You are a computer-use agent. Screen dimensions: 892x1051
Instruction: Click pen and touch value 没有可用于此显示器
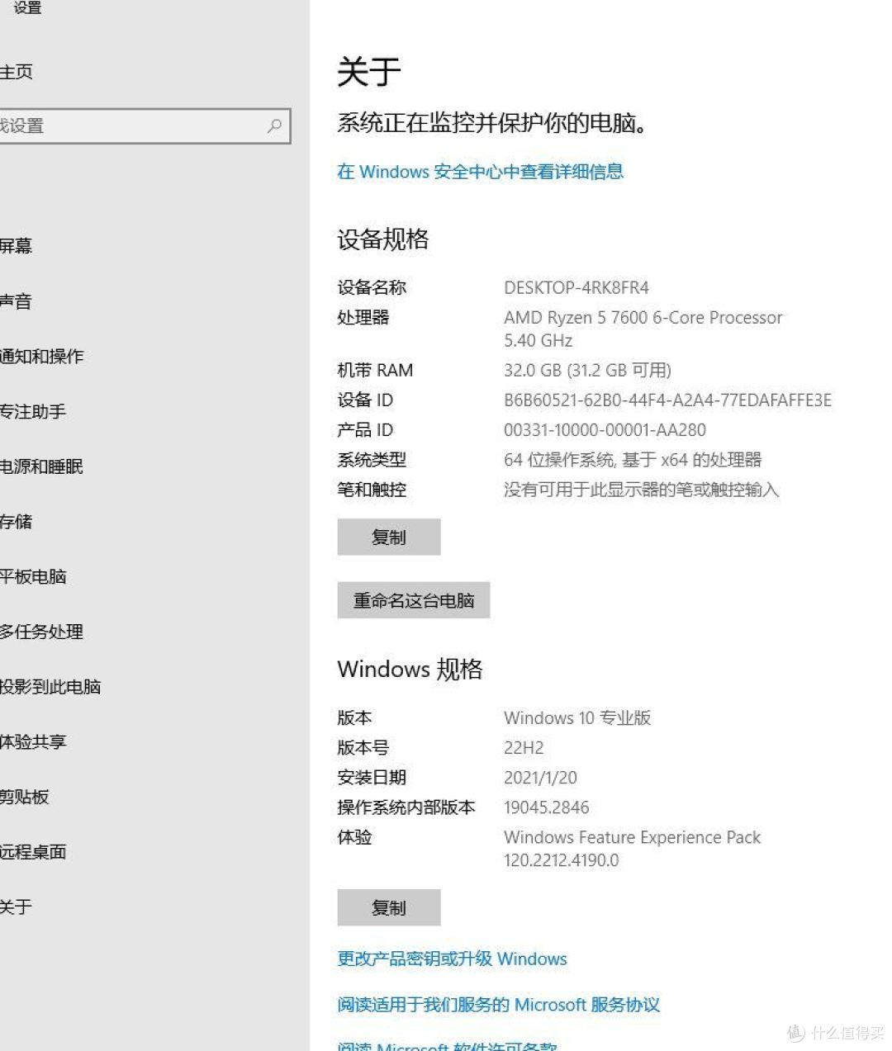click(x=642, y=490)
